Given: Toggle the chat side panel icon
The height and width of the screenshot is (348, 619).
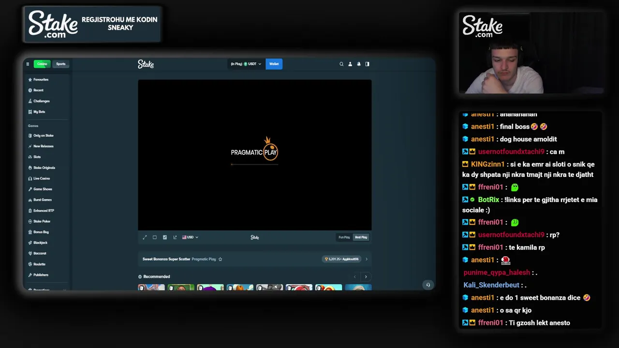Looking at the screenshot, I should point(368,64).
